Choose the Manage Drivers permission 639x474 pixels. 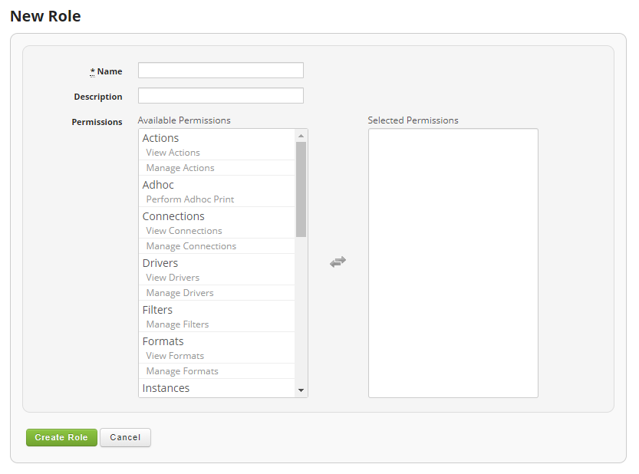pos(180,293)
